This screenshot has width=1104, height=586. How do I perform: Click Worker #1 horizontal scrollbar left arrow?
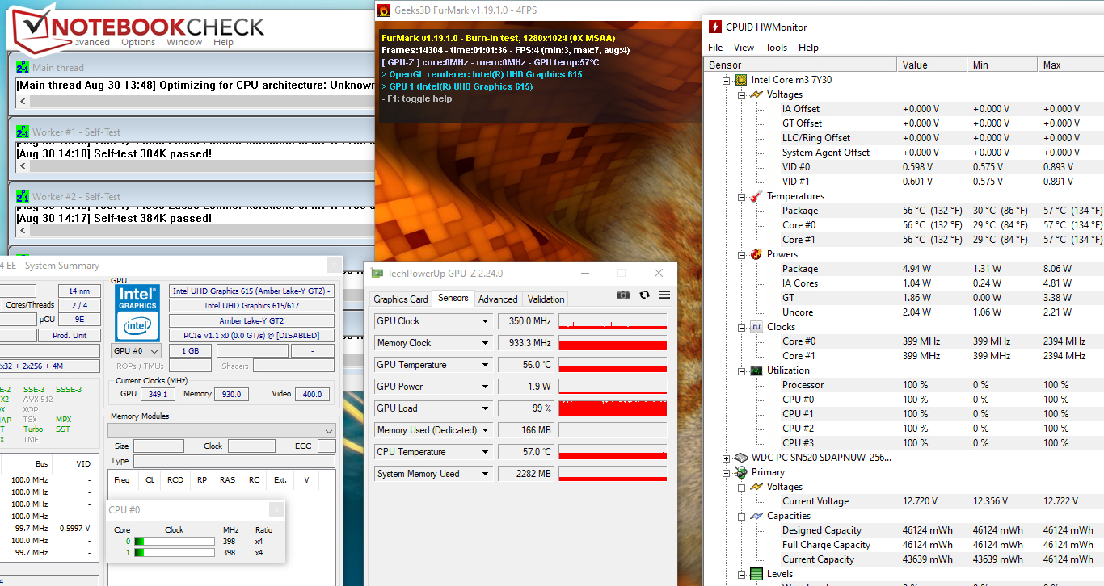tap(23, 166)
